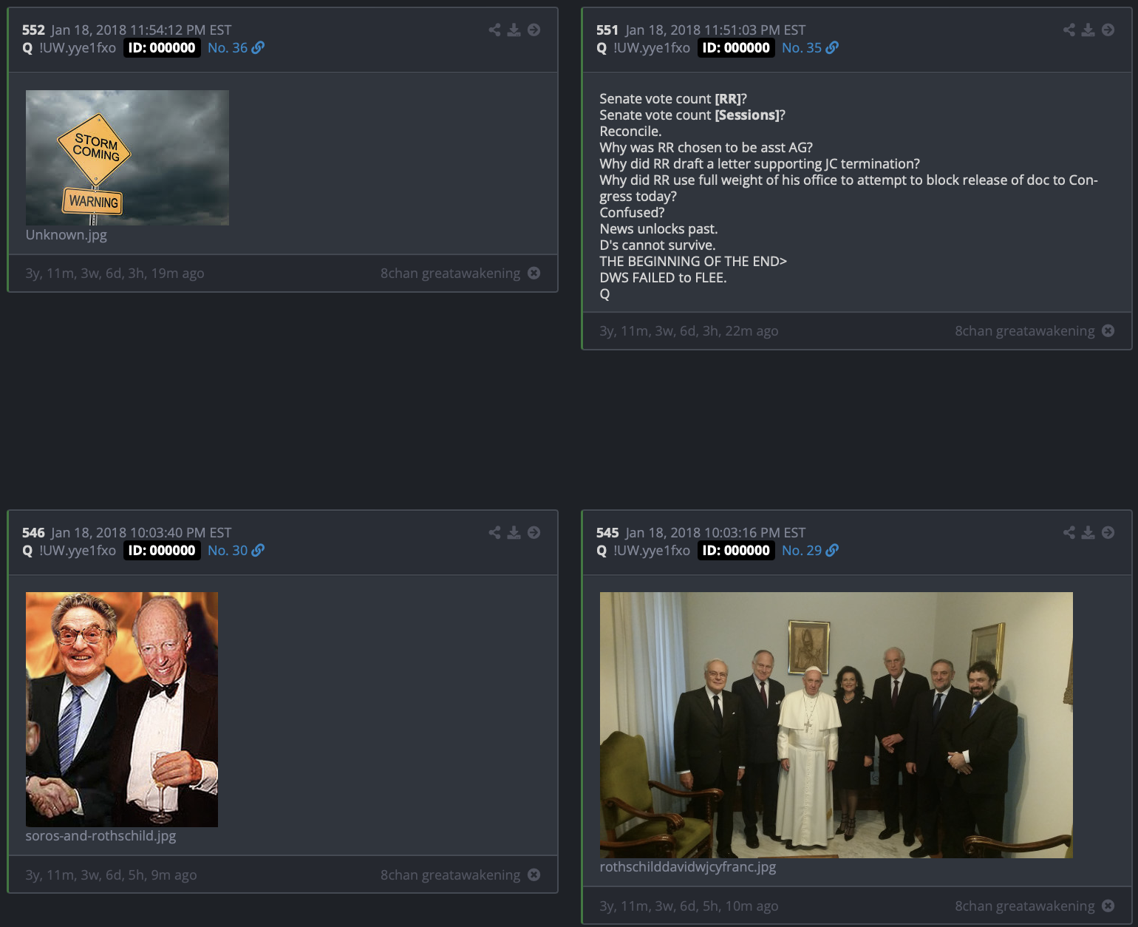Click the line 'DWS FAILED to FLEE.'
The image size is (1138, 927).
click(x=664, y=277)
